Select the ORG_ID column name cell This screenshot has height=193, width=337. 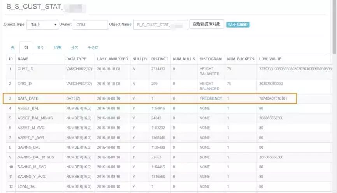(x=25, y=84)
